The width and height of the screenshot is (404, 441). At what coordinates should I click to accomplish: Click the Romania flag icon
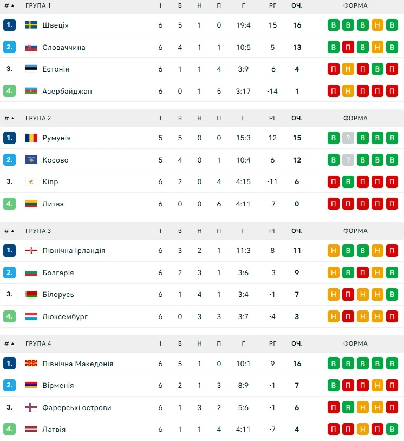[31, 138]
